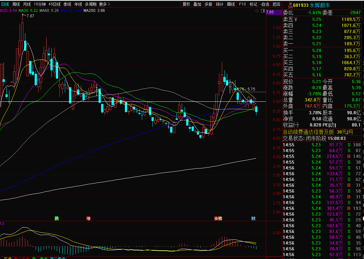Open the 多周期 multi-period view

[91, 4]
